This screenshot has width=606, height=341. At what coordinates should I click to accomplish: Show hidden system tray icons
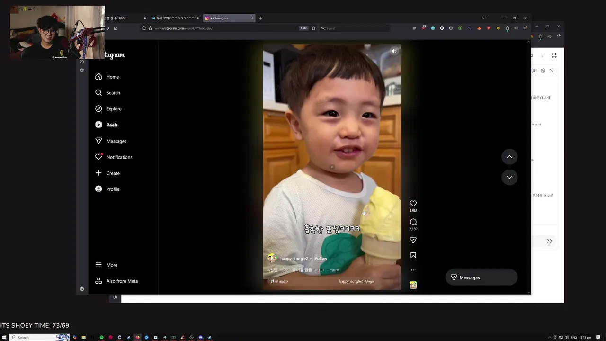click(x=550, y=337)
